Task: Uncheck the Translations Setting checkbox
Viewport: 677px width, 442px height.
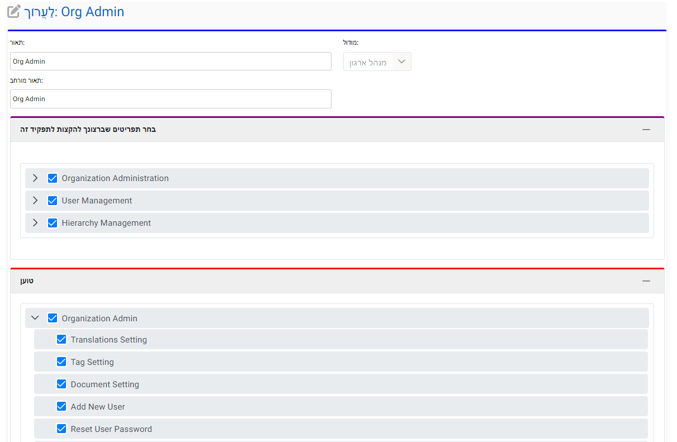Action: point(61,340)
